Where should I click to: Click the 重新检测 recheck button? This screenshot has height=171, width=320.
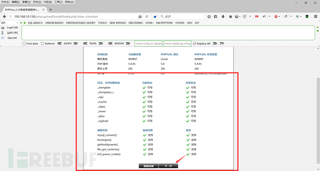(148, 166)
